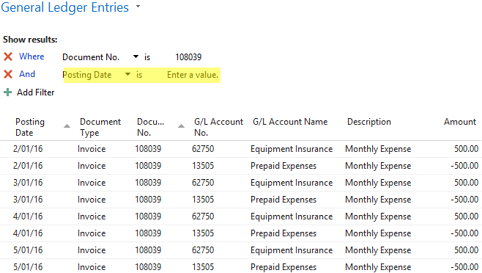Click the 'Enter a value.' filter field

click(193, 75)
